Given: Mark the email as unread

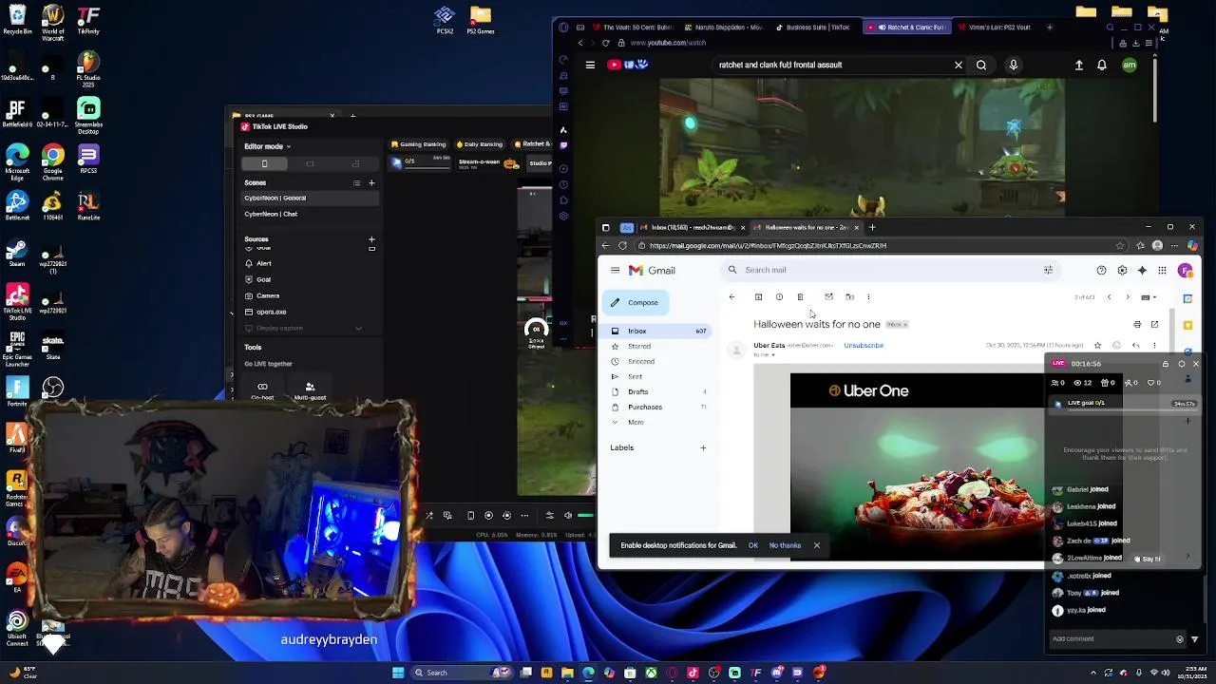Looking at the screenshot, I should tap(828, 297).
